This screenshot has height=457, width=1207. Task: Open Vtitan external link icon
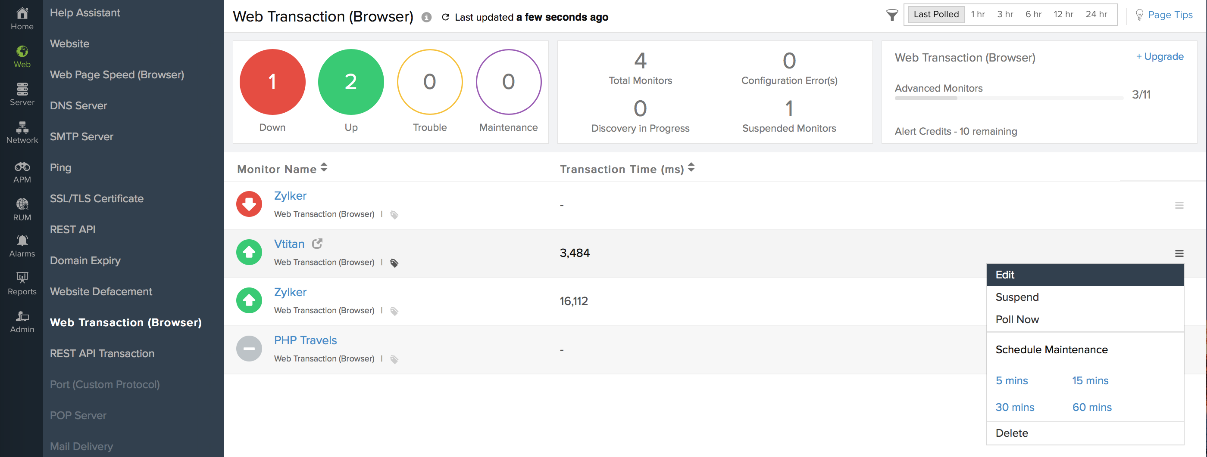click(x=317, y=244)
